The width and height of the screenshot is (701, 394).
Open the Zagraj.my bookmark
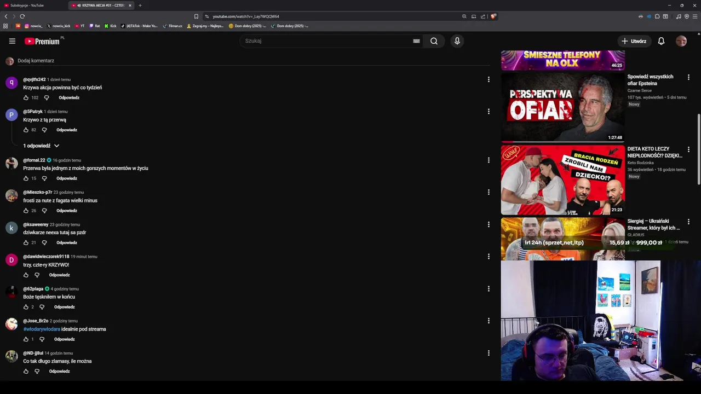click(205, 26)
